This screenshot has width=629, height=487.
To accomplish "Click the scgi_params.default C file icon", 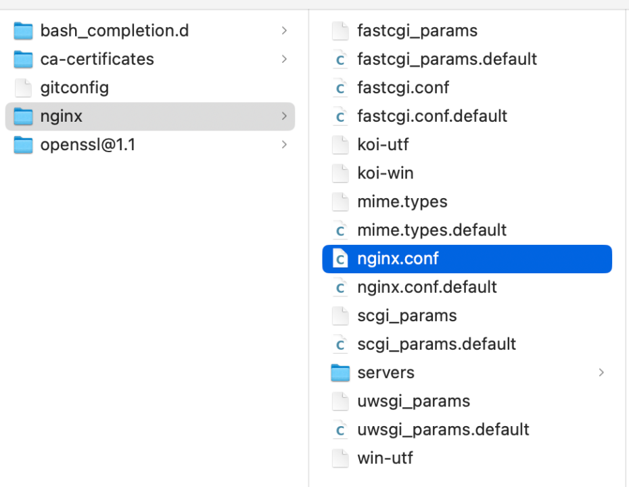I will (340, 344).
